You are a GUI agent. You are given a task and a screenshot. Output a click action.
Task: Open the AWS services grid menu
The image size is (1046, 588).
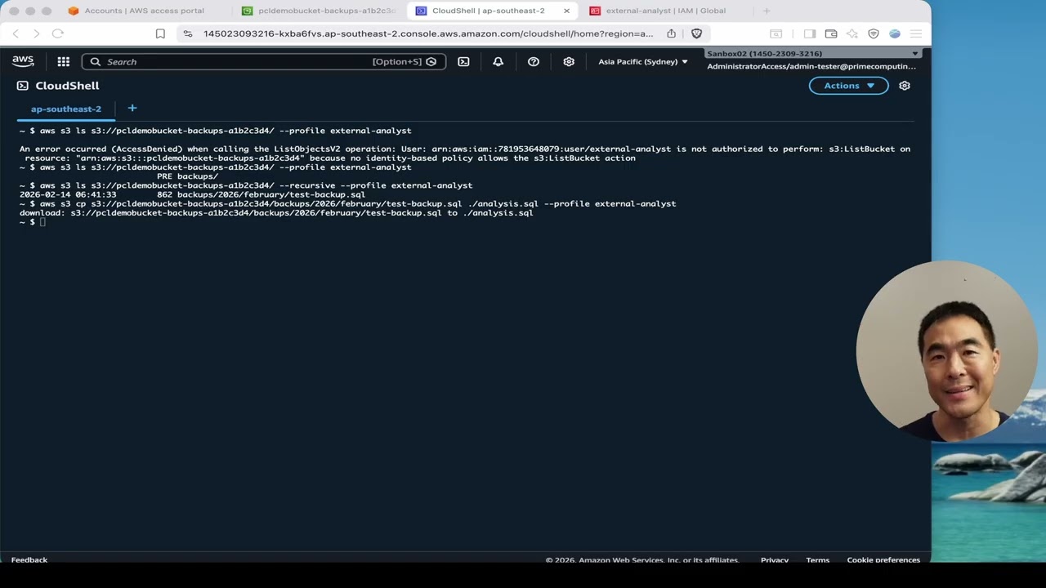tap(64, 61)
